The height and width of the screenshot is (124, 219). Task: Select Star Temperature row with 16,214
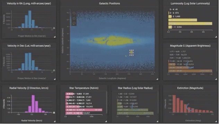coord(84,103)
